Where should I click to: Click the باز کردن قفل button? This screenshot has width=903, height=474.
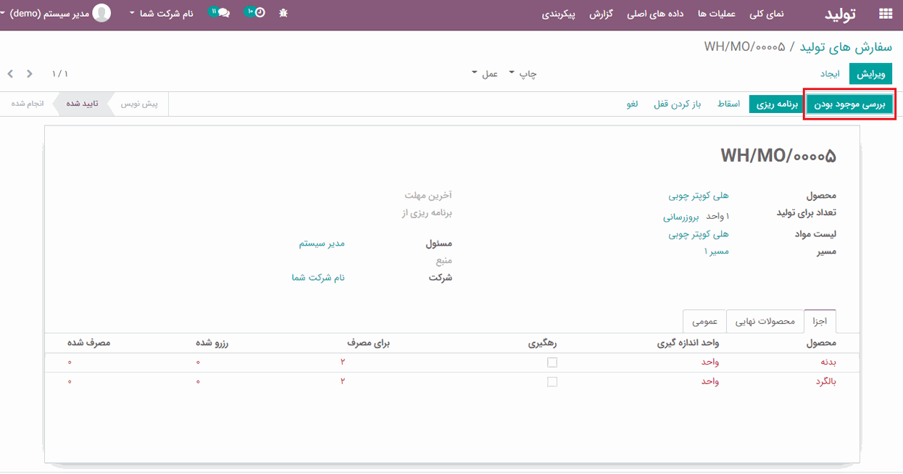(678, 104)
